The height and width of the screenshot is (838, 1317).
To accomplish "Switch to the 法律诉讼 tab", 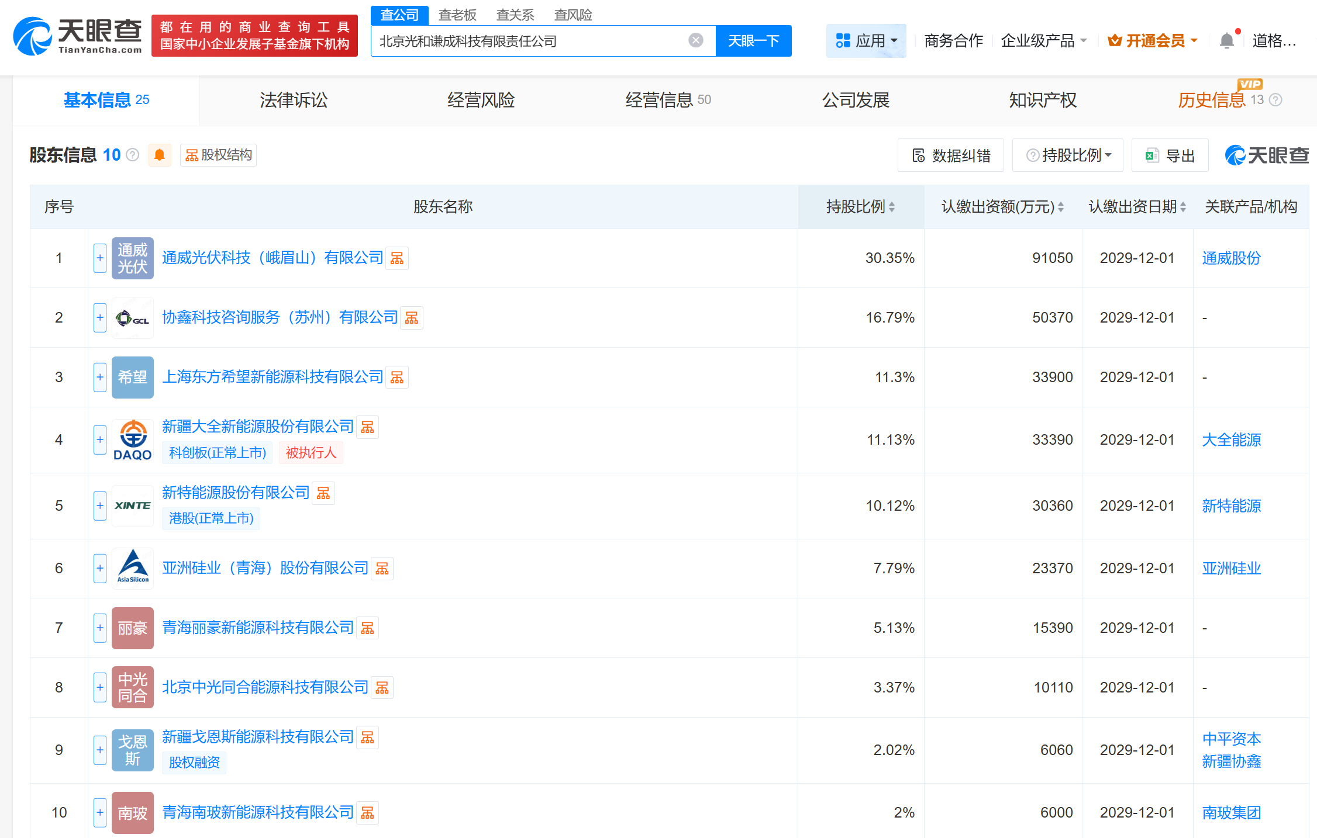I will pyautogui.click(x=294, y=100).
